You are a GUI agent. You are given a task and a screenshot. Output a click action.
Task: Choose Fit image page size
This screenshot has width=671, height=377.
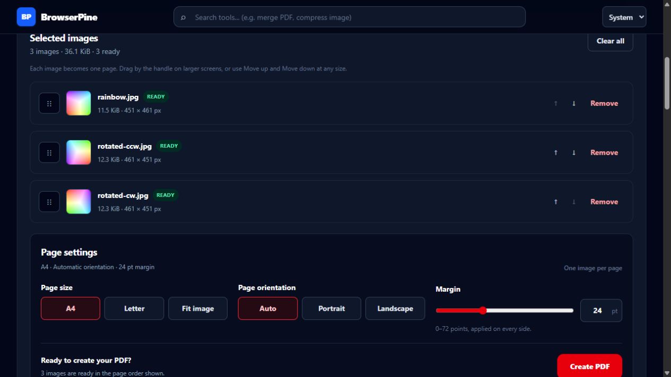[x=198, y=308]
